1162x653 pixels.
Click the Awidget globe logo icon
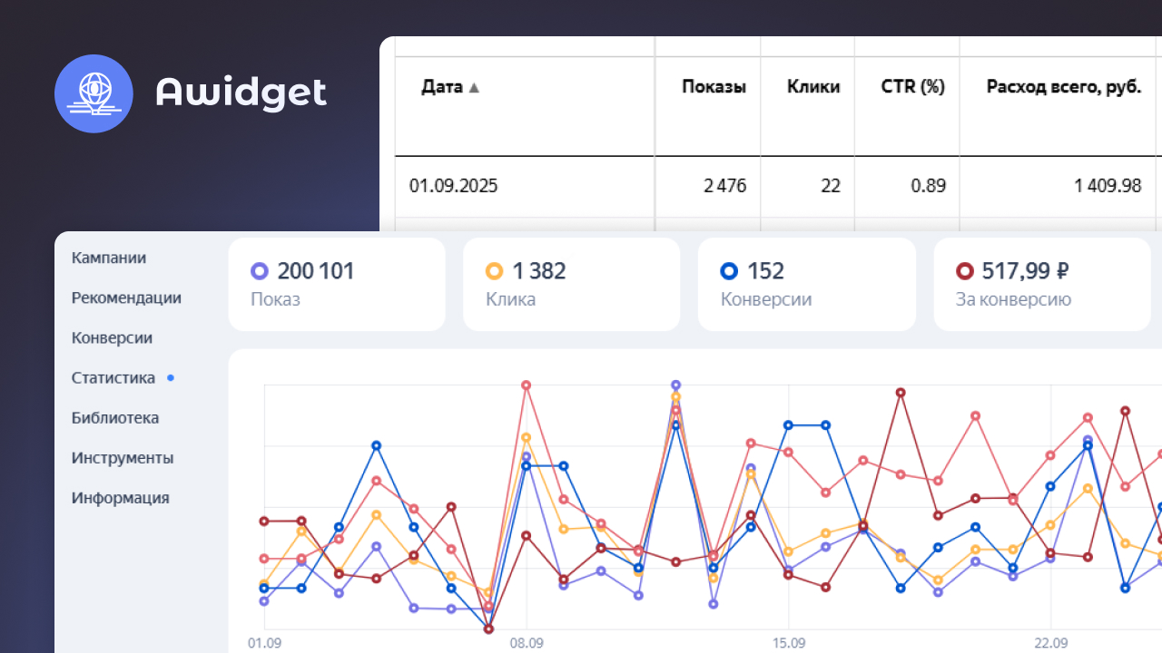94,93
